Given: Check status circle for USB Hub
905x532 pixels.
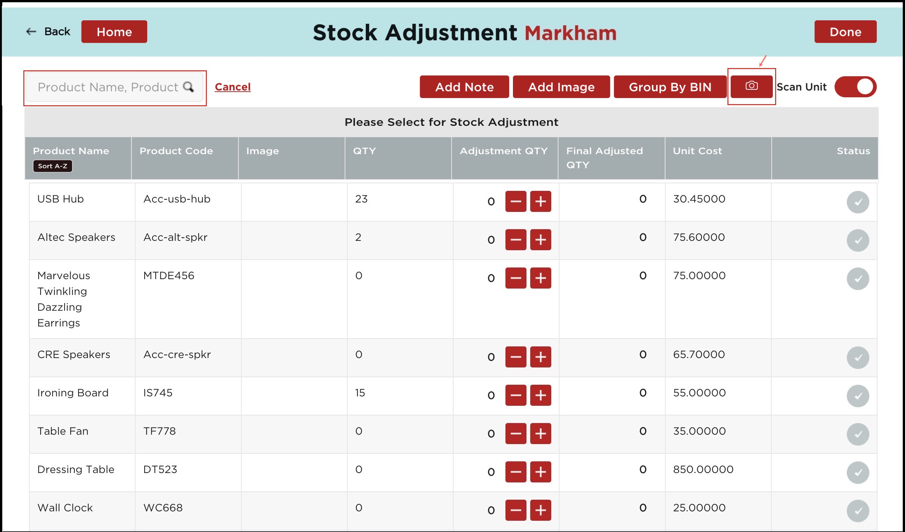Looking at the screenshot, I should click(x=858, y=203).
